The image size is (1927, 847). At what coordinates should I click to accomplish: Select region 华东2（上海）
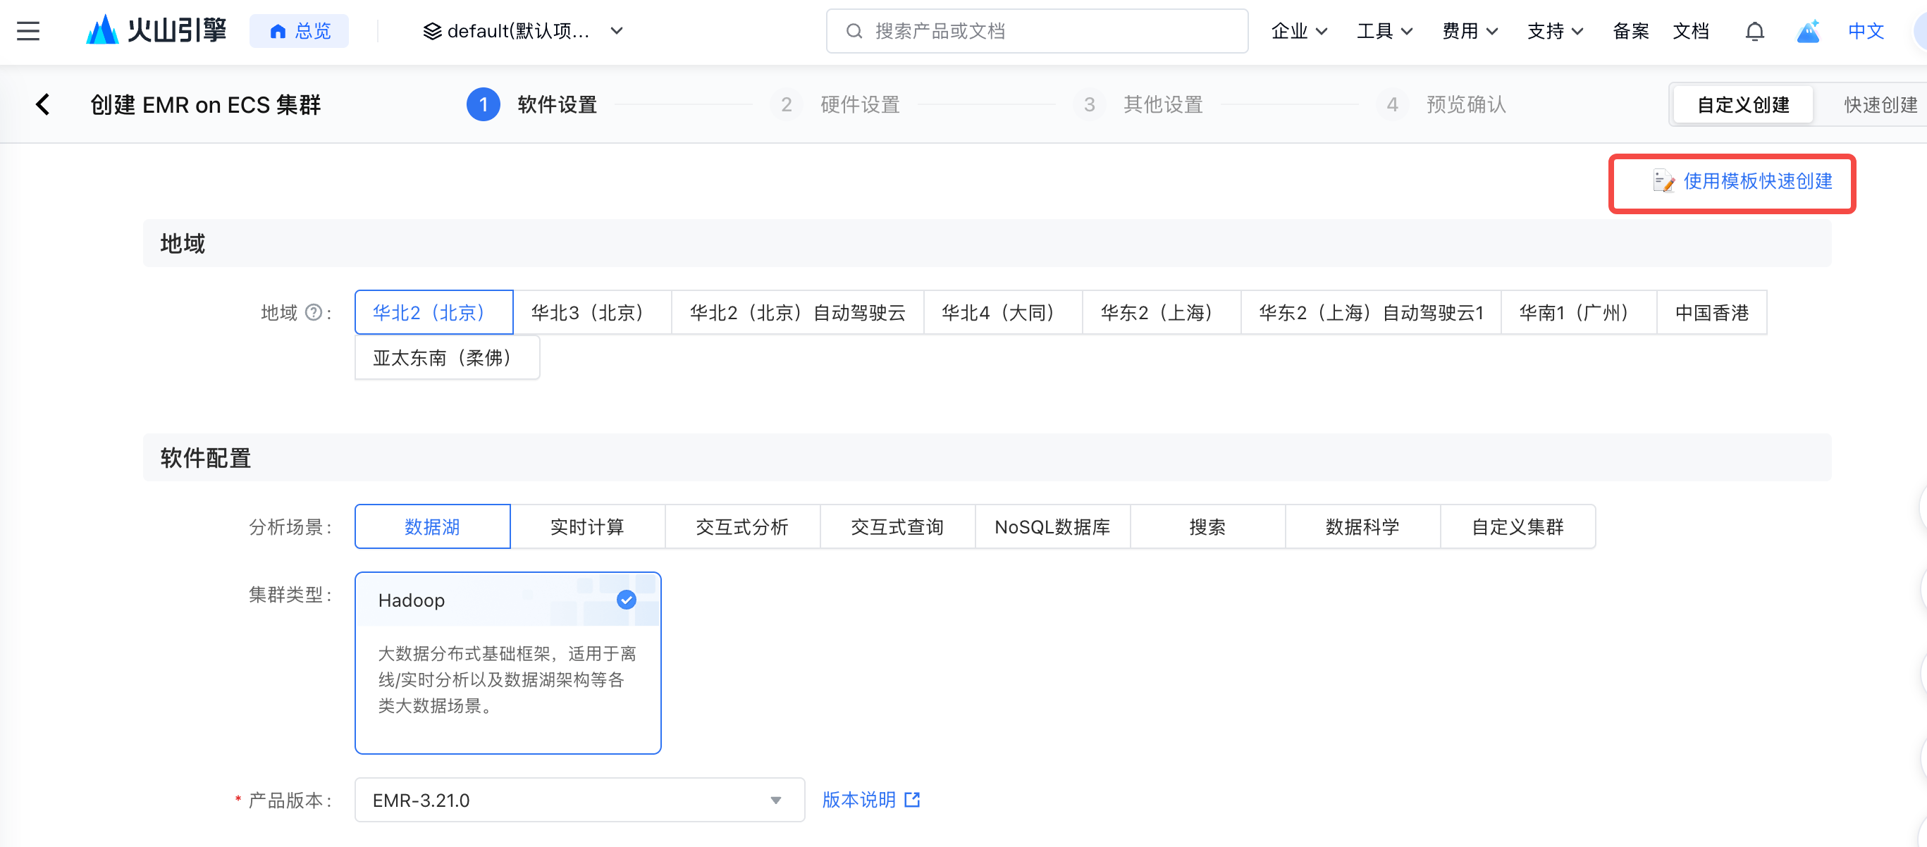point(1162,312)
